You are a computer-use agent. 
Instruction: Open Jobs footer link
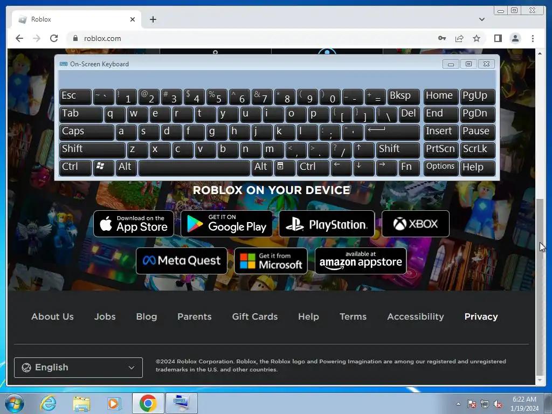[x=105, y=316]
